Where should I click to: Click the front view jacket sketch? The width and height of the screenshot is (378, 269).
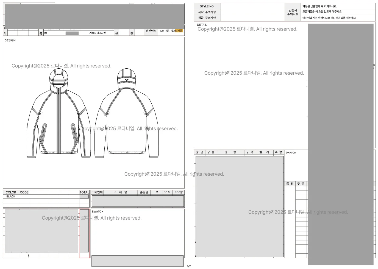[59, 115]
